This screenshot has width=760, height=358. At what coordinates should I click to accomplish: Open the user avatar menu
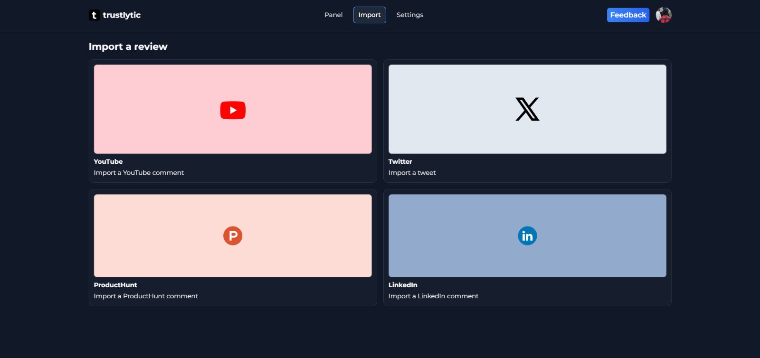664,15
